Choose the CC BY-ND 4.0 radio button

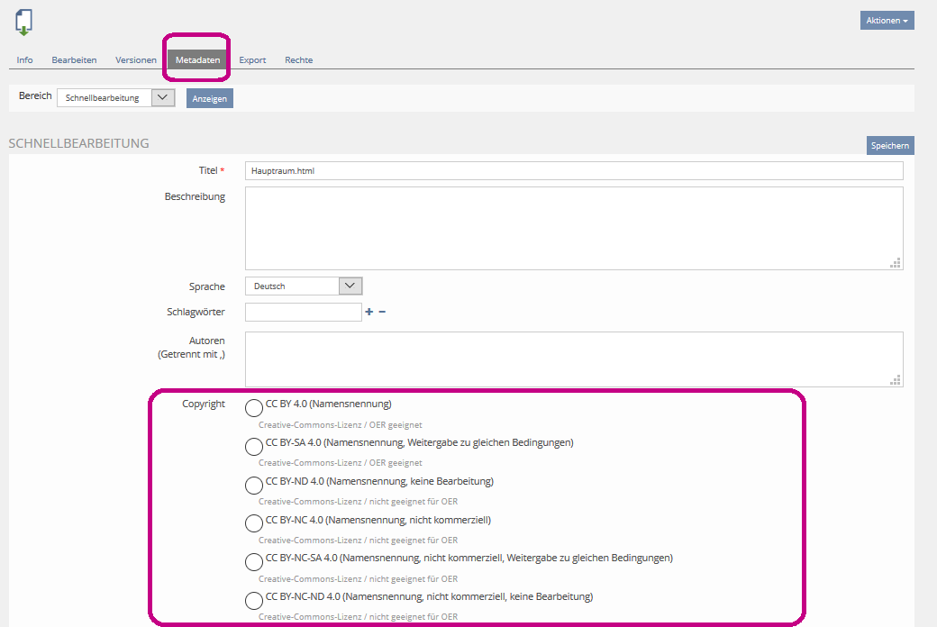click(x=254, y=485)
